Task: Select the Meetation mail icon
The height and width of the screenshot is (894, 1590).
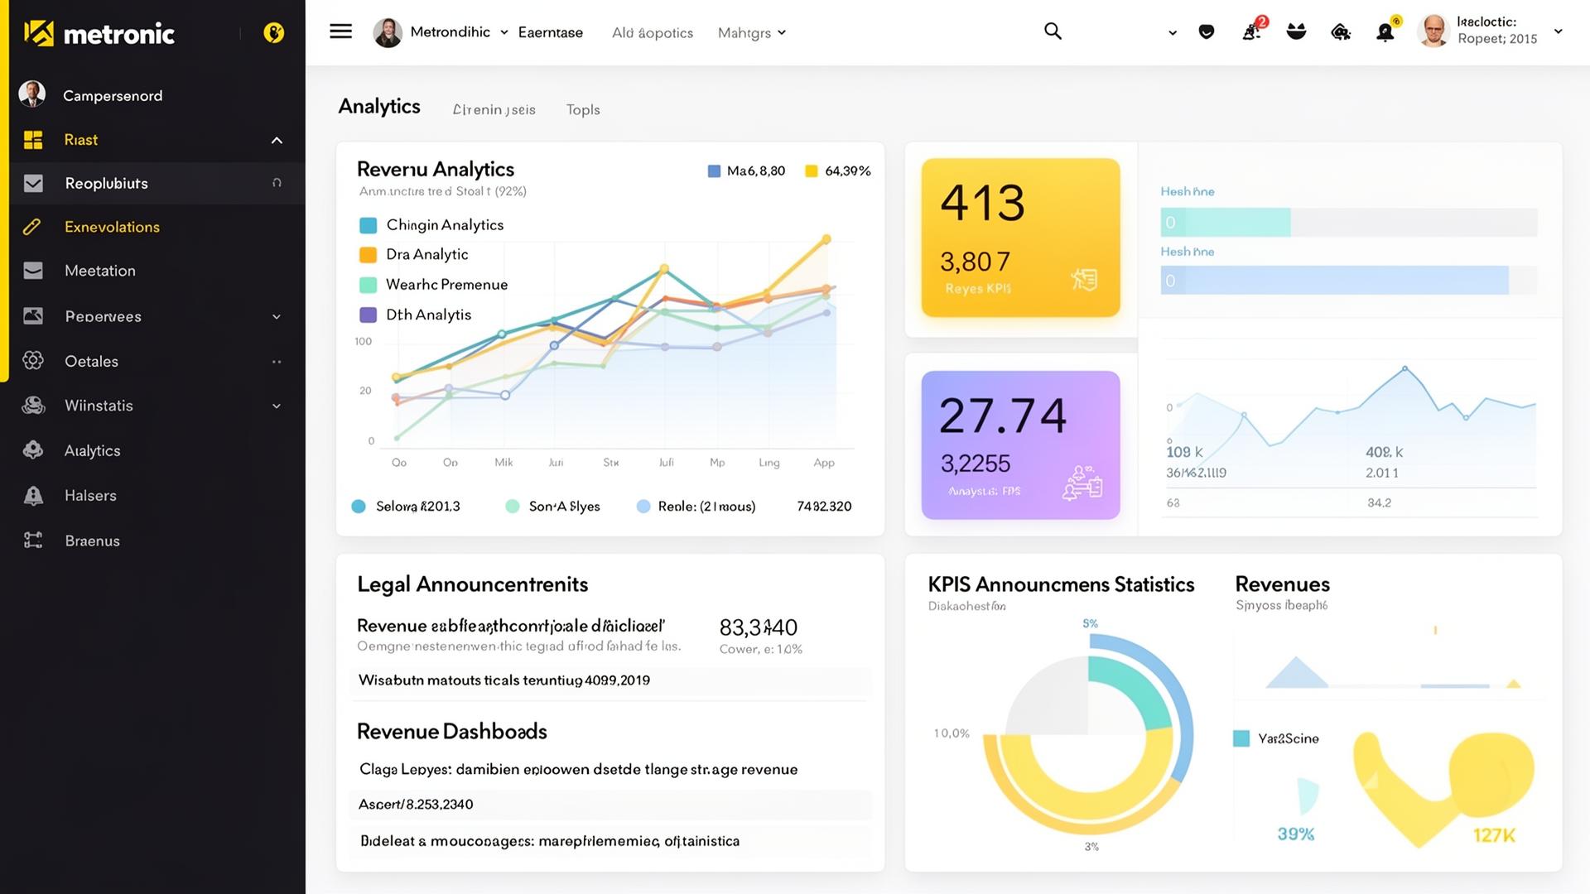Action: pos(33,271)
